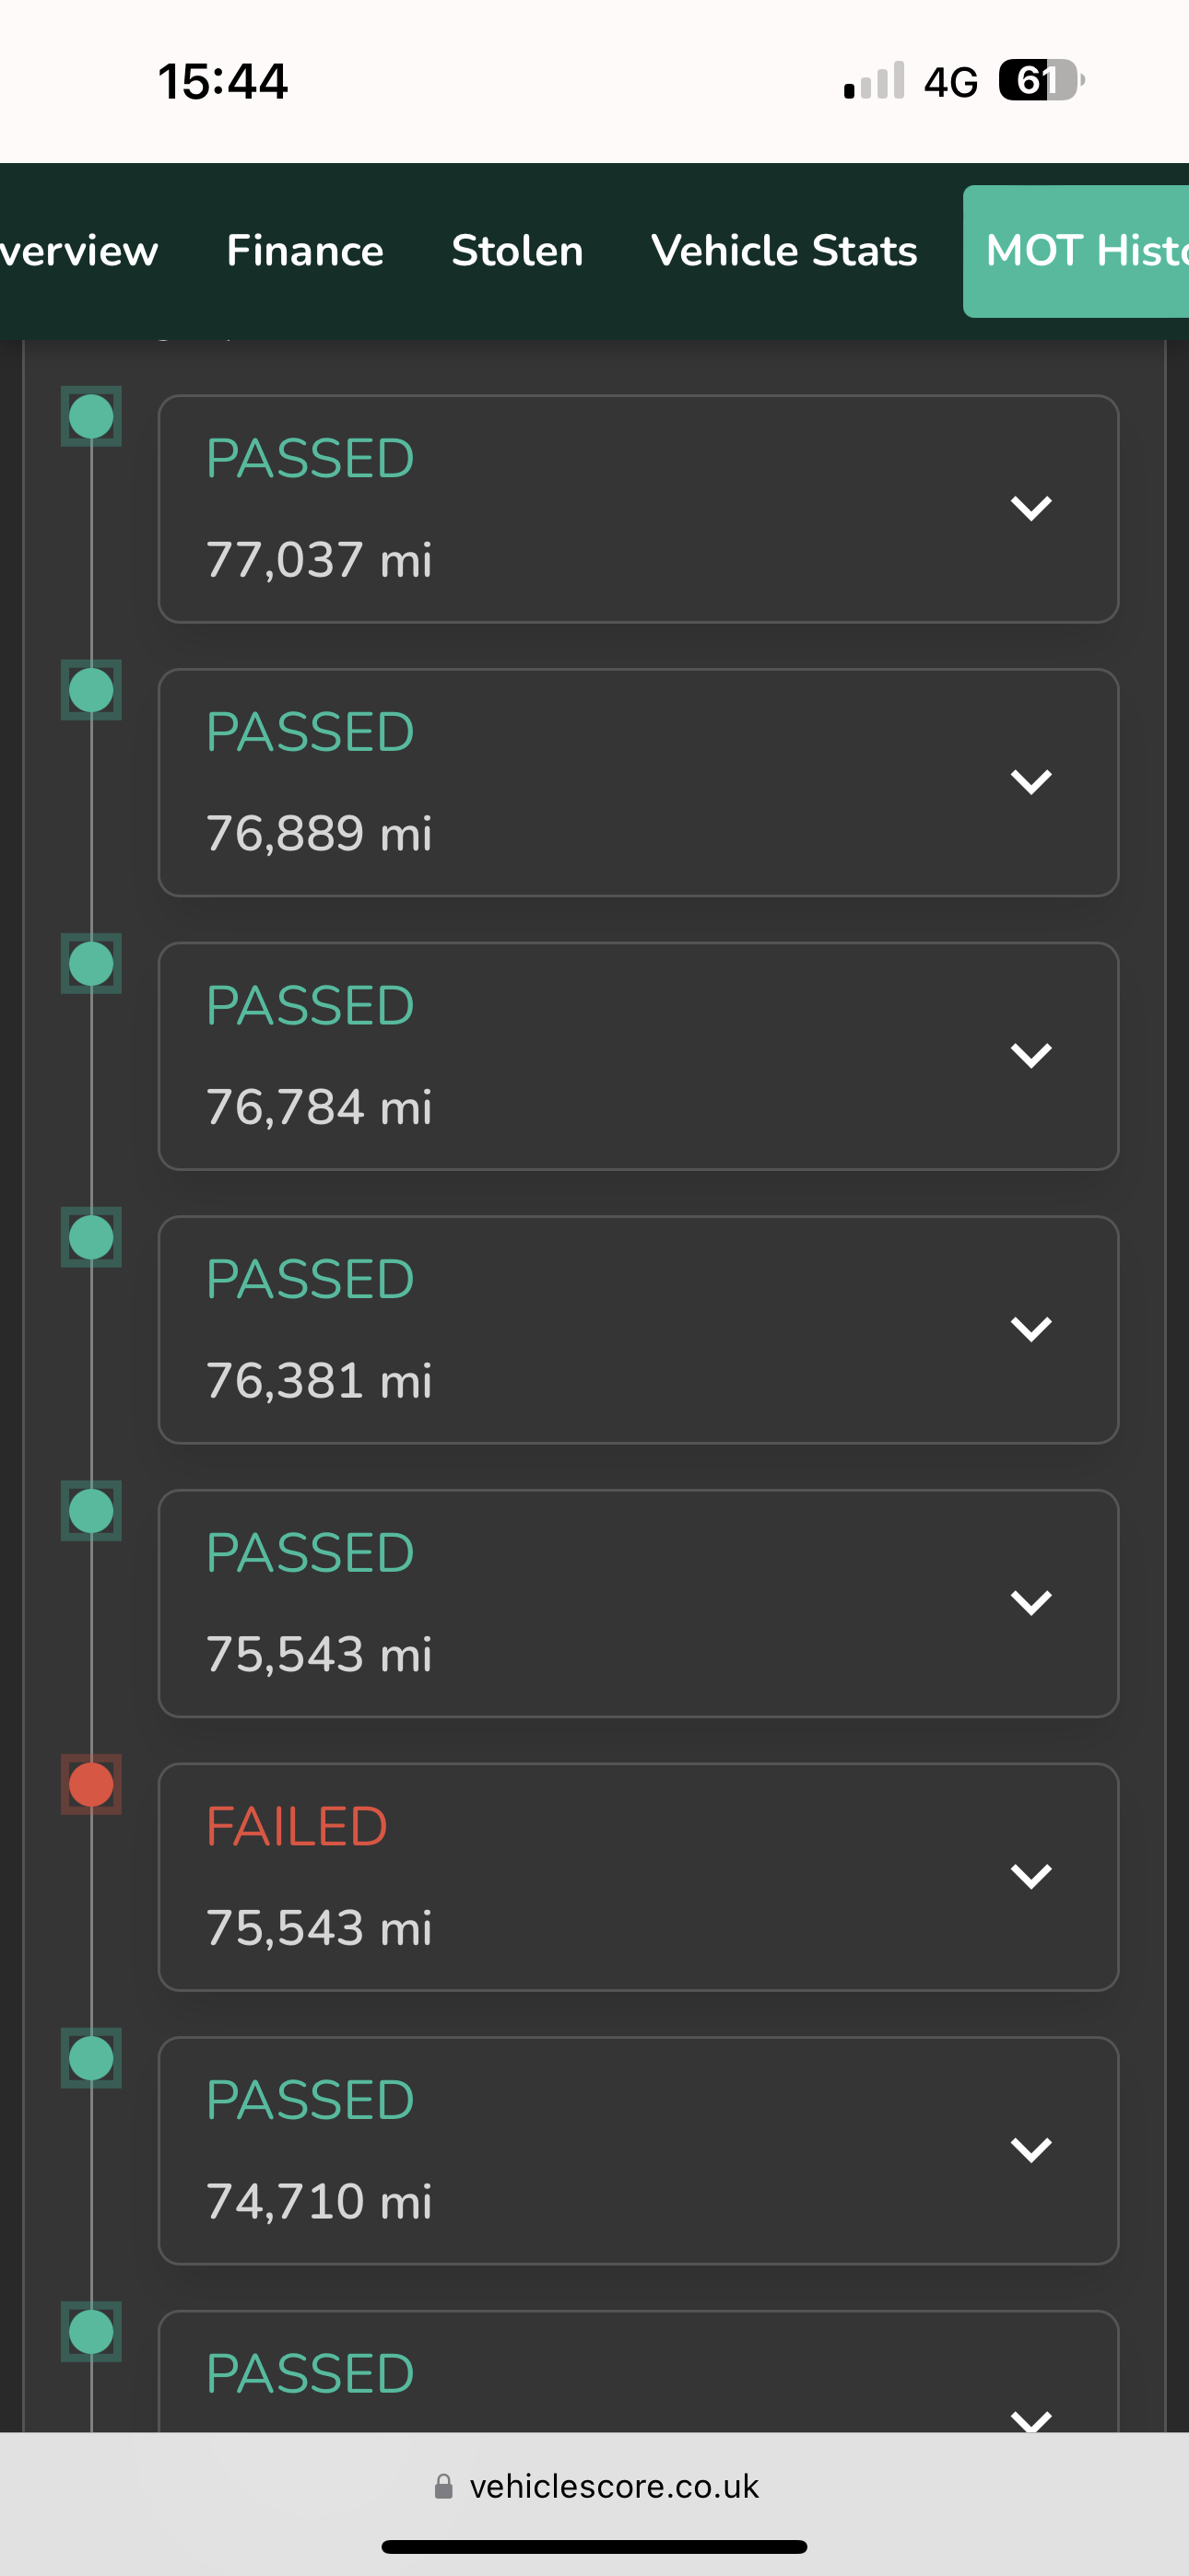Screen dimensions: 1189x2576
Task: Expand the 74,710 mi passed entry chevron
Action: coord(1030,2149)
